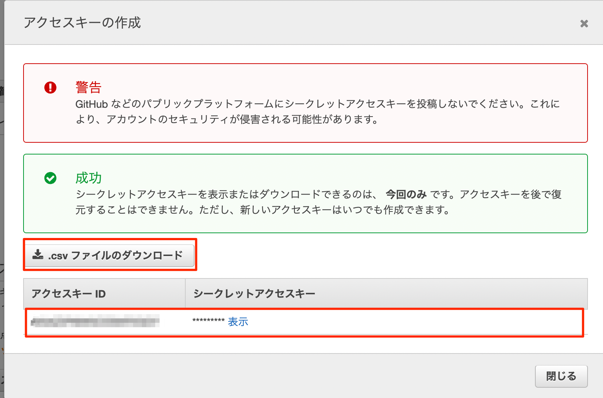Click the GitHub warning message text
Image resolution: width=603 pixels, height=398 pixels.
tap(317, 104)
